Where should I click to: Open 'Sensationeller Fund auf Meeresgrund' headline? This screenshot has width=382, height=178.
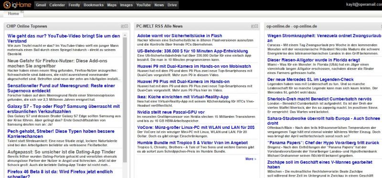tap(61, 88)
